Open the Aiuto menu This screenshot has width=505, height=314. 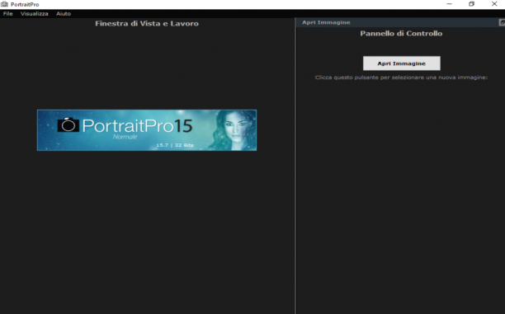[63, 13]
